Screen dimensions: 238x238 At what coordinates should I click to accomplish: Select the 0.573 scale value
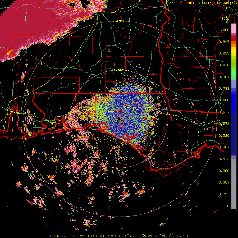(224, 123)
